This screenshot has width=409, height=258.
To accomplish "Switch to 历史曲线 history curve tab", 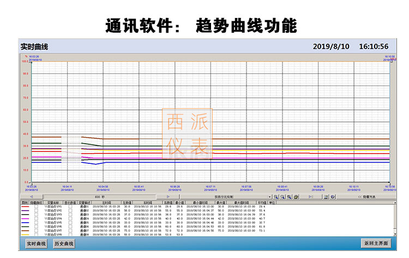I will click(63, 243).
